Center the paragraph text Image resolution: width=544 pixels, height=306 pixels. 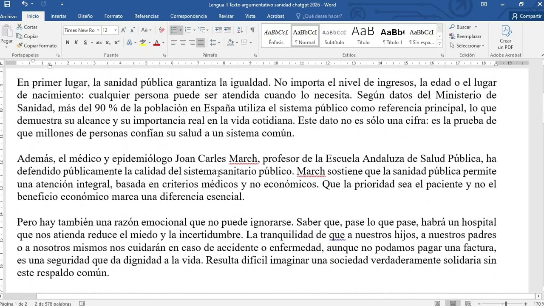pyautogui.click(x=183, y=42)
